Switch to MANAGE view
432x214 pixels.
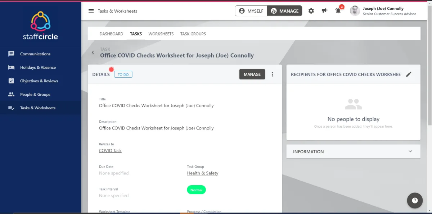(x=284, y=11)
